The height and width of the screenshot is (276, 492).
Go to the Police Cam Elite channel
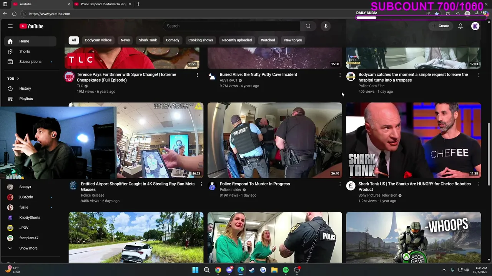[x=371, y=86]
